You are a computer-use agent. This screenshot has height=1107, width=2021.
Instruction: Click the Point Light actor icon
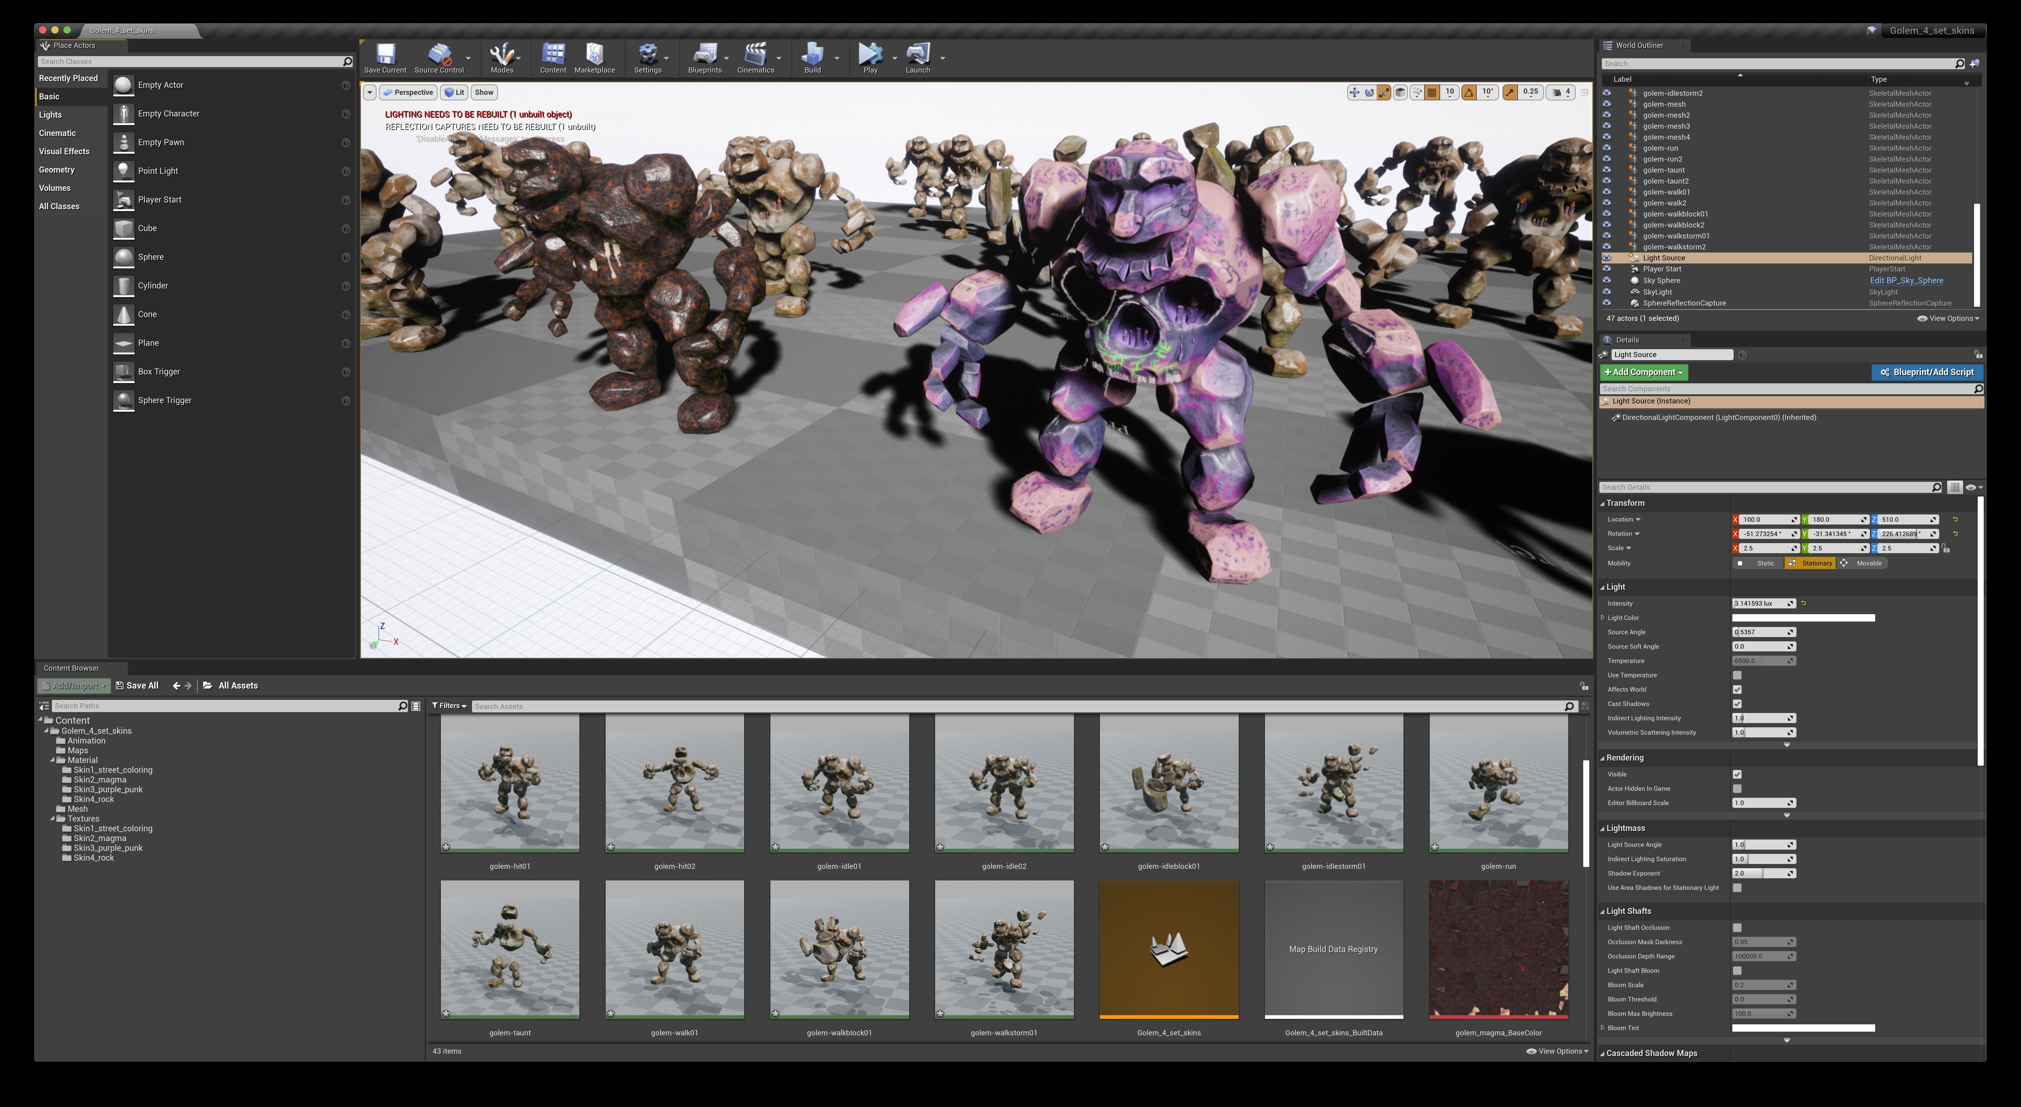coord(124,171)
